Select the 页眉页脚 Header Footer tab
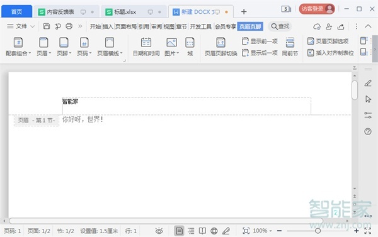The height and width of the screenshot is (237, 378). 250,26
